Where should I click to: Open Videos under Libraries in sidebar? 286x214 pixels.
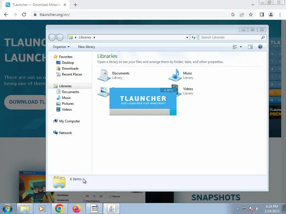point(64,109)
